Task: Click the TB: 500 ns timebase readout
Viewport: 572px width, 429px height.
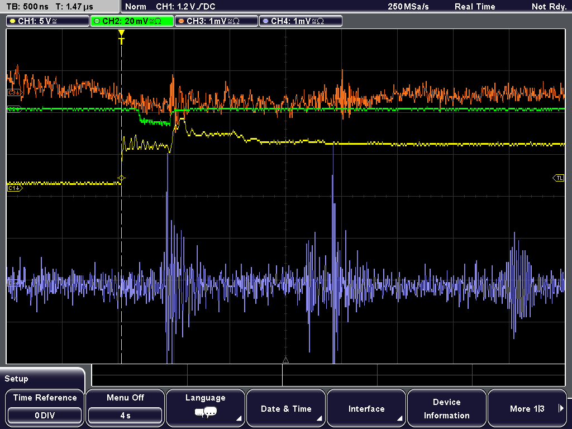Action: pyautogui.click(x=28, y=7)
